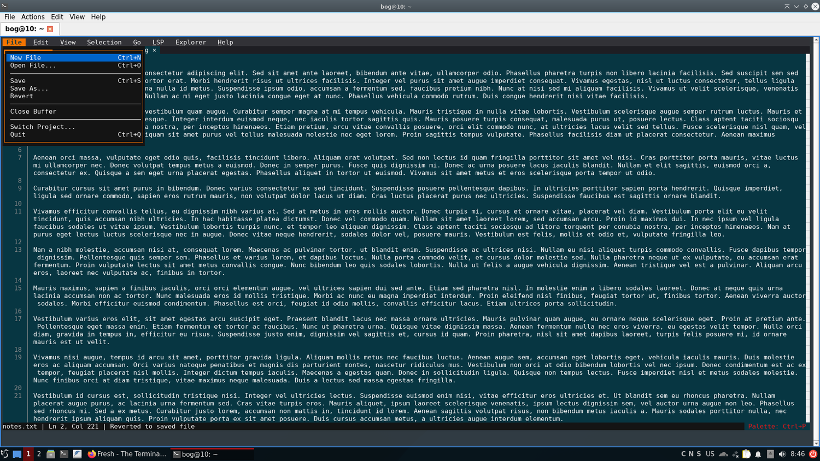Click bog@10: ~ taskbar window button

(x=212, y=454)
